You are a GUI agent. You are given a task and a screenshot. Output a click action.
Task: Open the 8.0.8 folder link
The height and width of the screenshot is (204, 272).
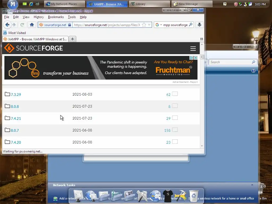15,107
